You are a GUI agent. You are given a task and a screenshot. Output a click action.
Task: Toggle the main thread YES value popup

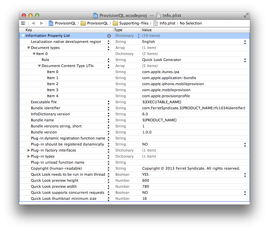coord(245,175)
